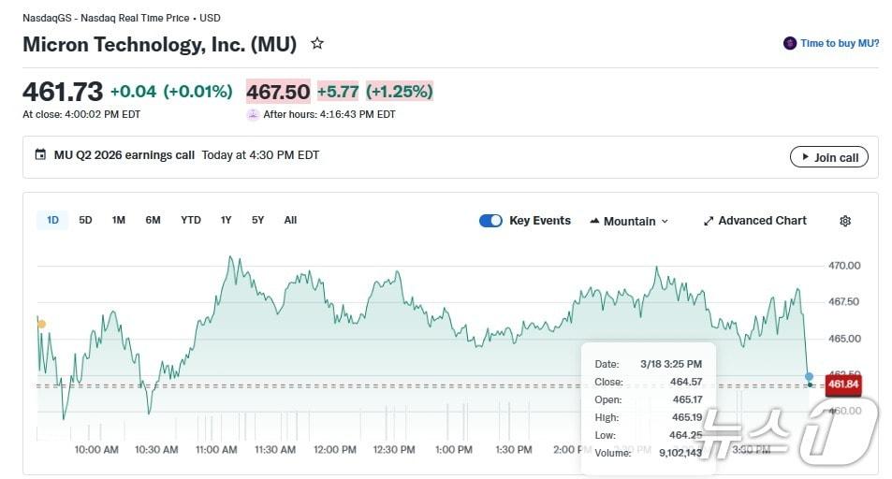Open the Time to buy MU? link
The height and width of the screenshot is (479, 892).
(x=840, y=43)
